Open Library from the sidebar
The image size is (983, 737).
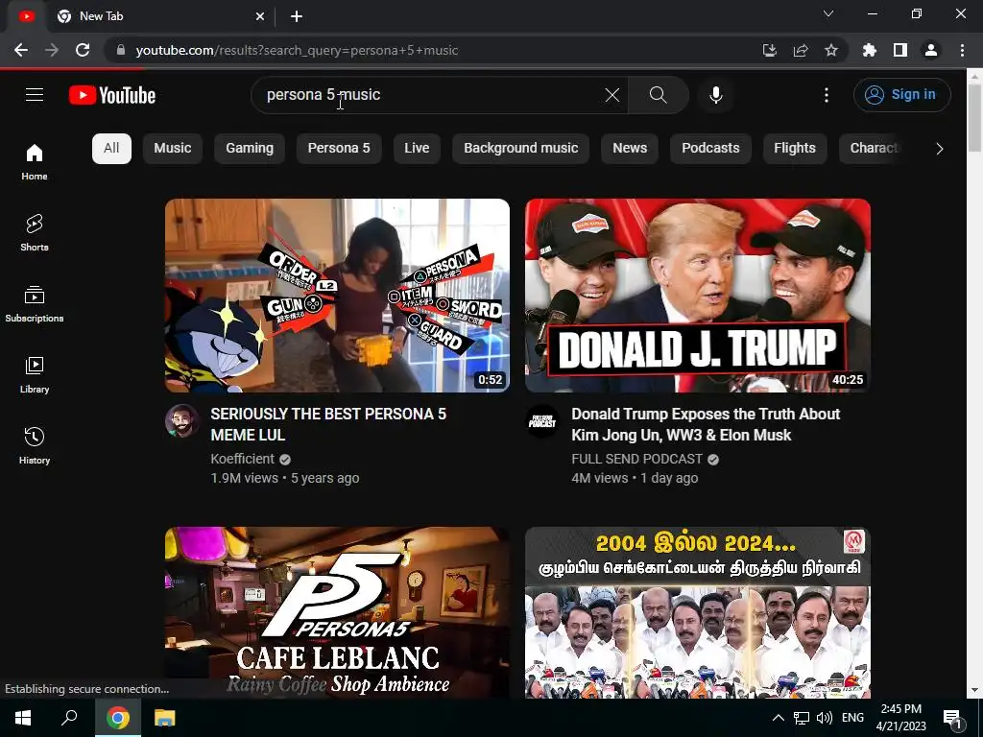point(35,374)
